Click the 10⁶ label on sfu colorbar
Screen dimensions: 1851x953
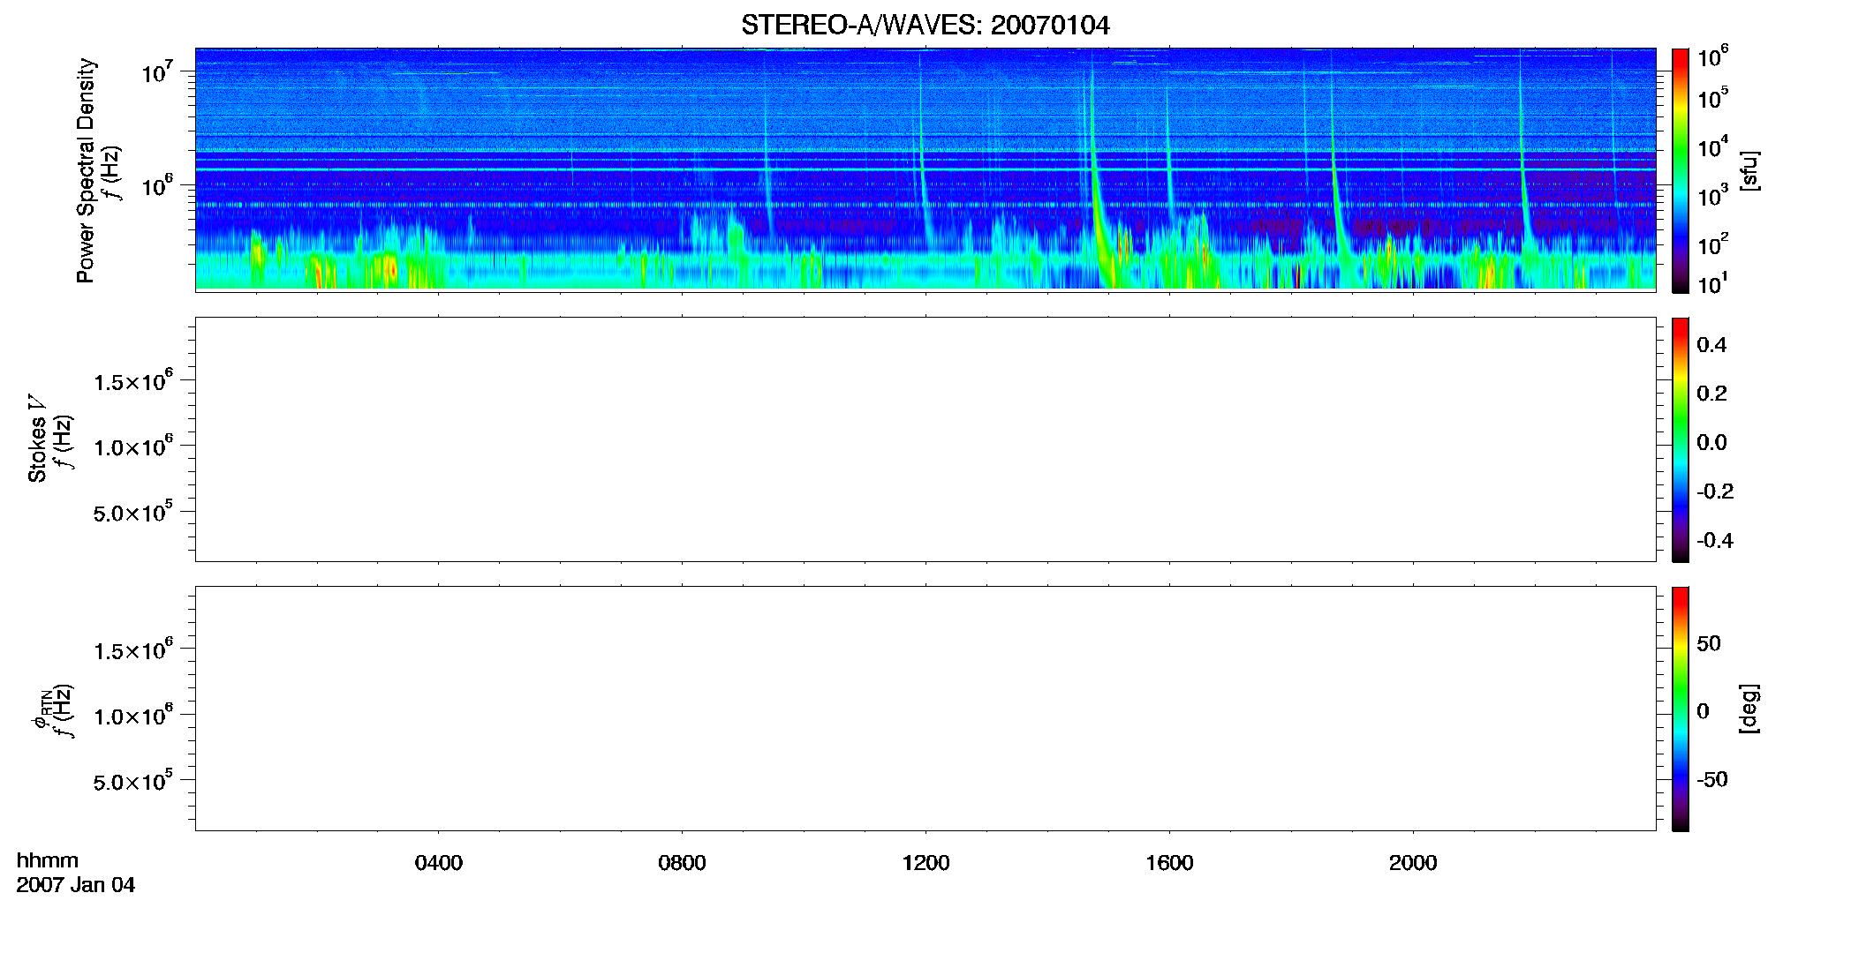(1712, 57)
